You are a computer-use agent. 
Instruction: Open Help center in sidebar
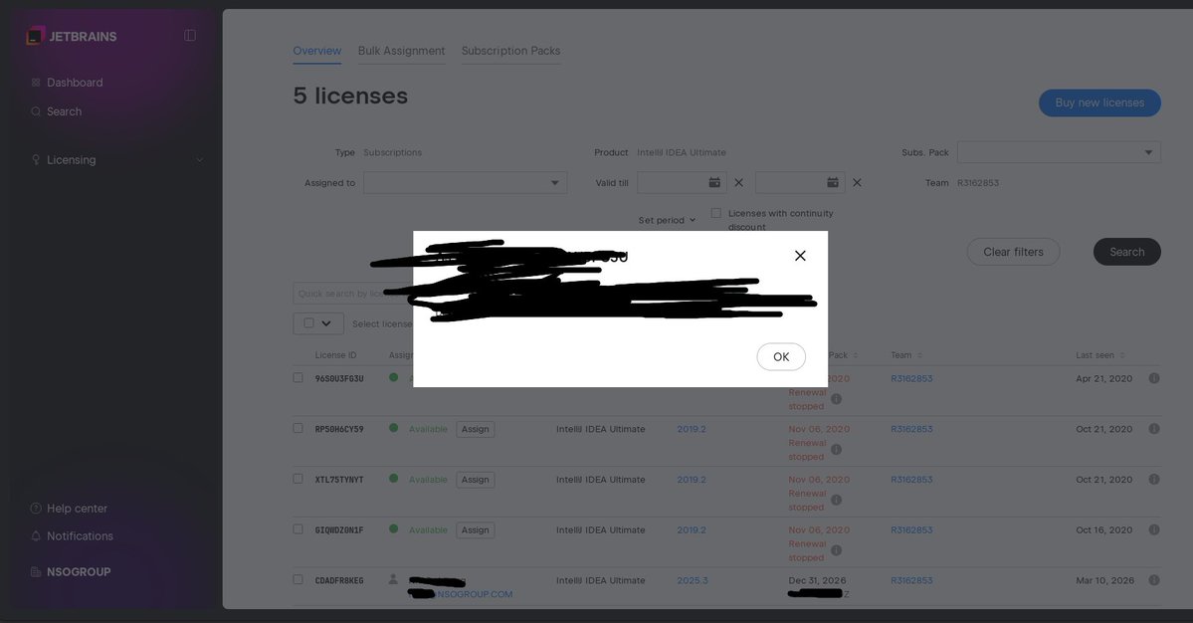77,509
